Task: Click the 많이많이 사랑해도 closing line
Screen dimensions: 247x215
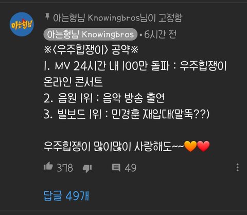Action: pyautogui.click(x=127, y=146)
